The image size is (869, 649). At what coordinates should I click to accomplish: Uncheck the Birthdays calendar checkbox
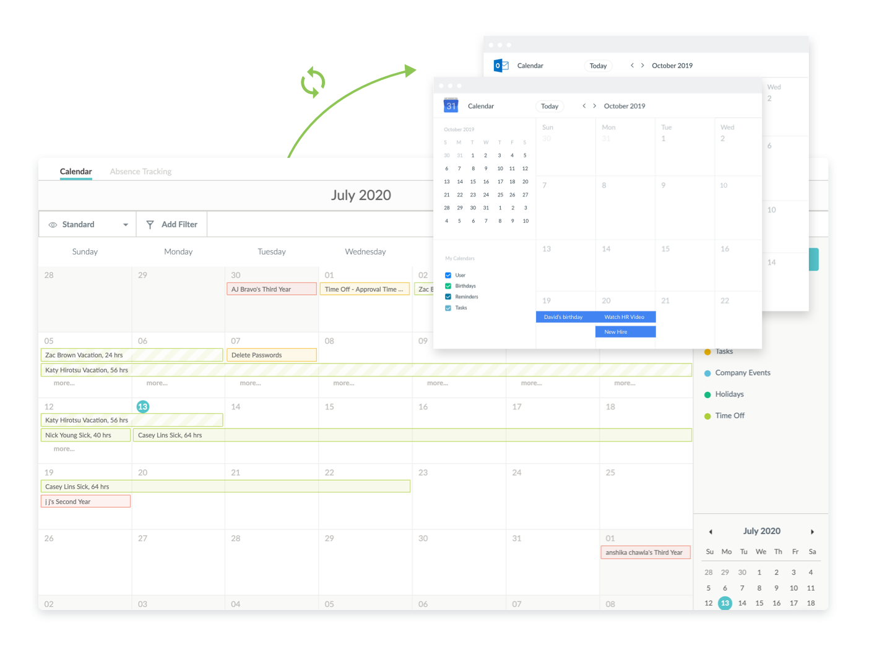tap(448, 286)
